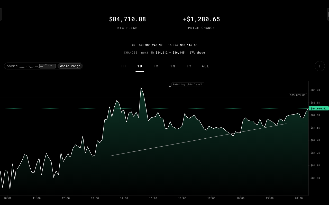The width and height of the screenshot is (329, 205).
Task: Click the 1D high value $85,243.99
Action: (154, 45)
